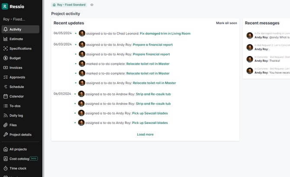Click the Recent messages heading
Viewport: 290px width, 177px height.
coord(262,23)
